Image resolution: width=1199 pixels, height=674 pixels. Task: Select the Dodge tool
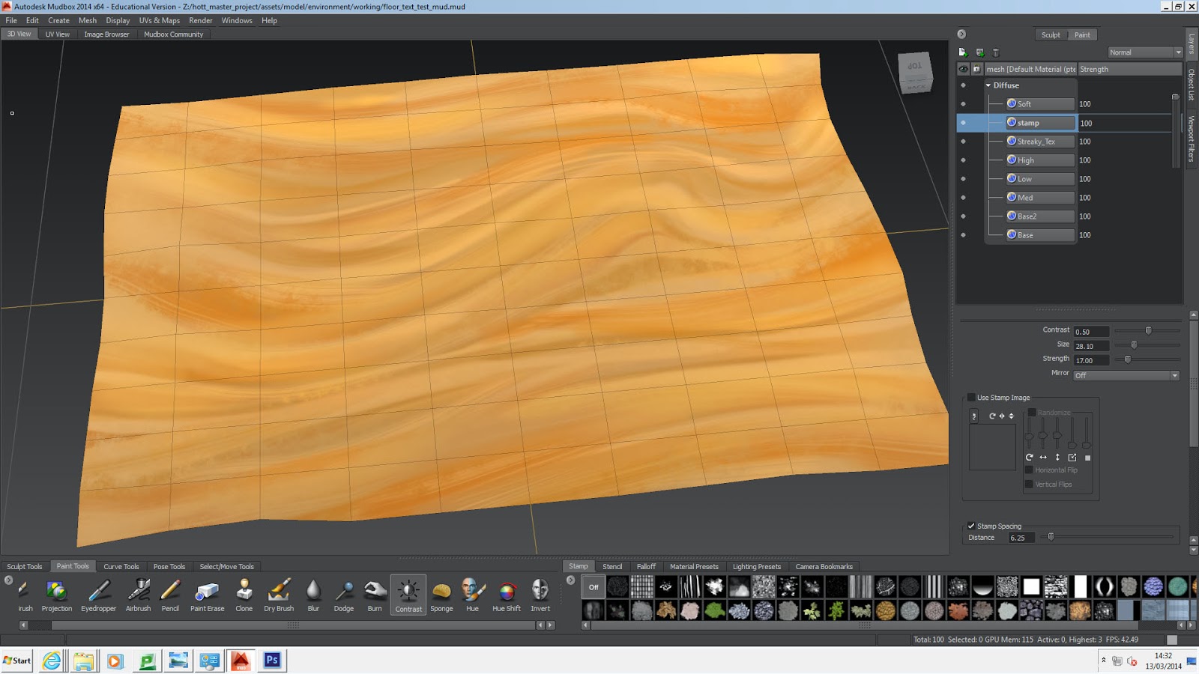pyautogui.click(x=344, y=595)
